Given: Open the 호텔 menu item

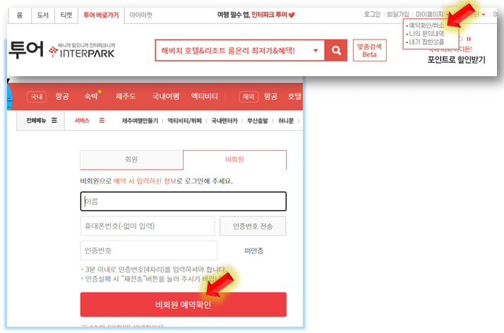Looking at the screenshot, I should [294, 97].
